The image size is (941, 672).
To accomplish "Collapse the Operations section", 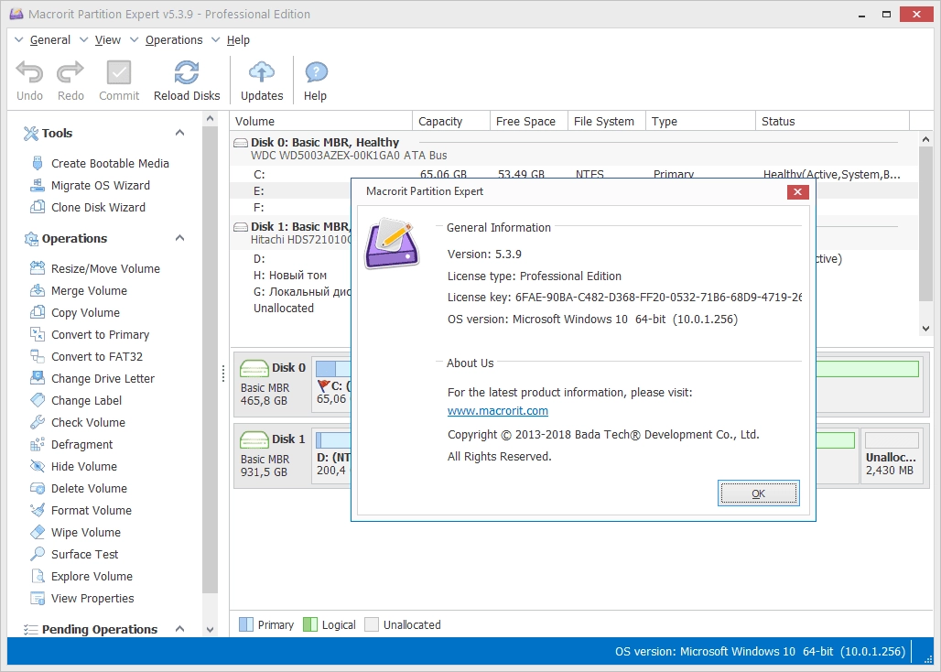I will (x=179, y=238).
